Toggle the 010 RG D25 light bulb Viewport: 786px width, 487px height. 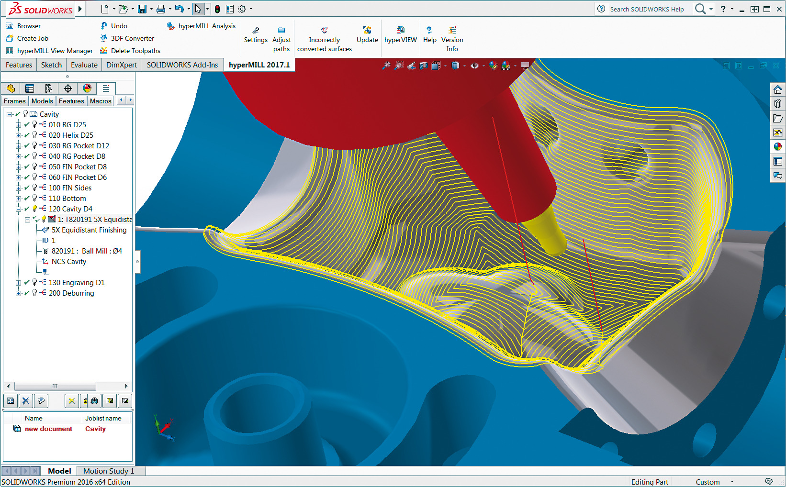pos(34,124)
